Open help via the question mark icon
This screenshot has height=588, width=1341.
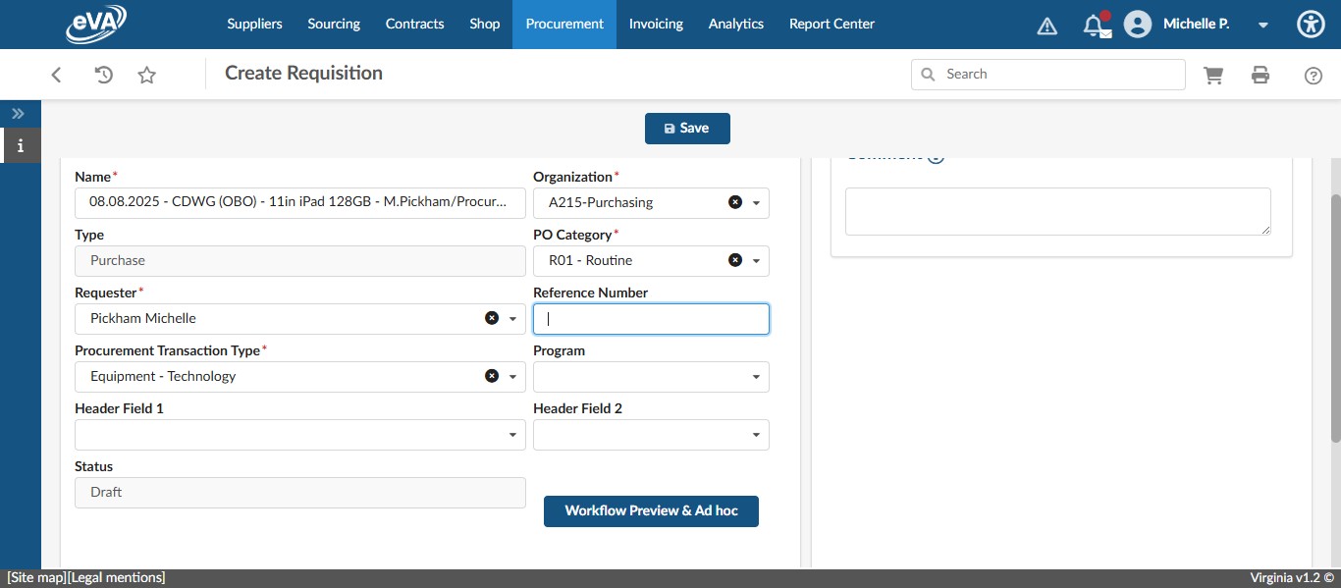tap(1314, 74)
